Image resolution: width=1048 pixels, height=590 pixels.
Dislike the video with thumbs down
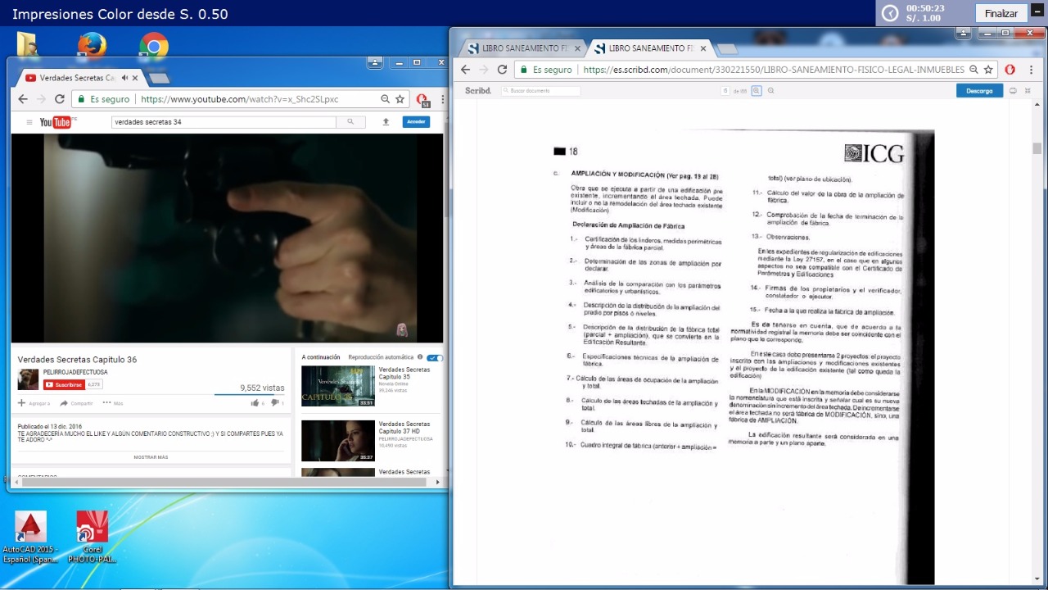[275, 403]
